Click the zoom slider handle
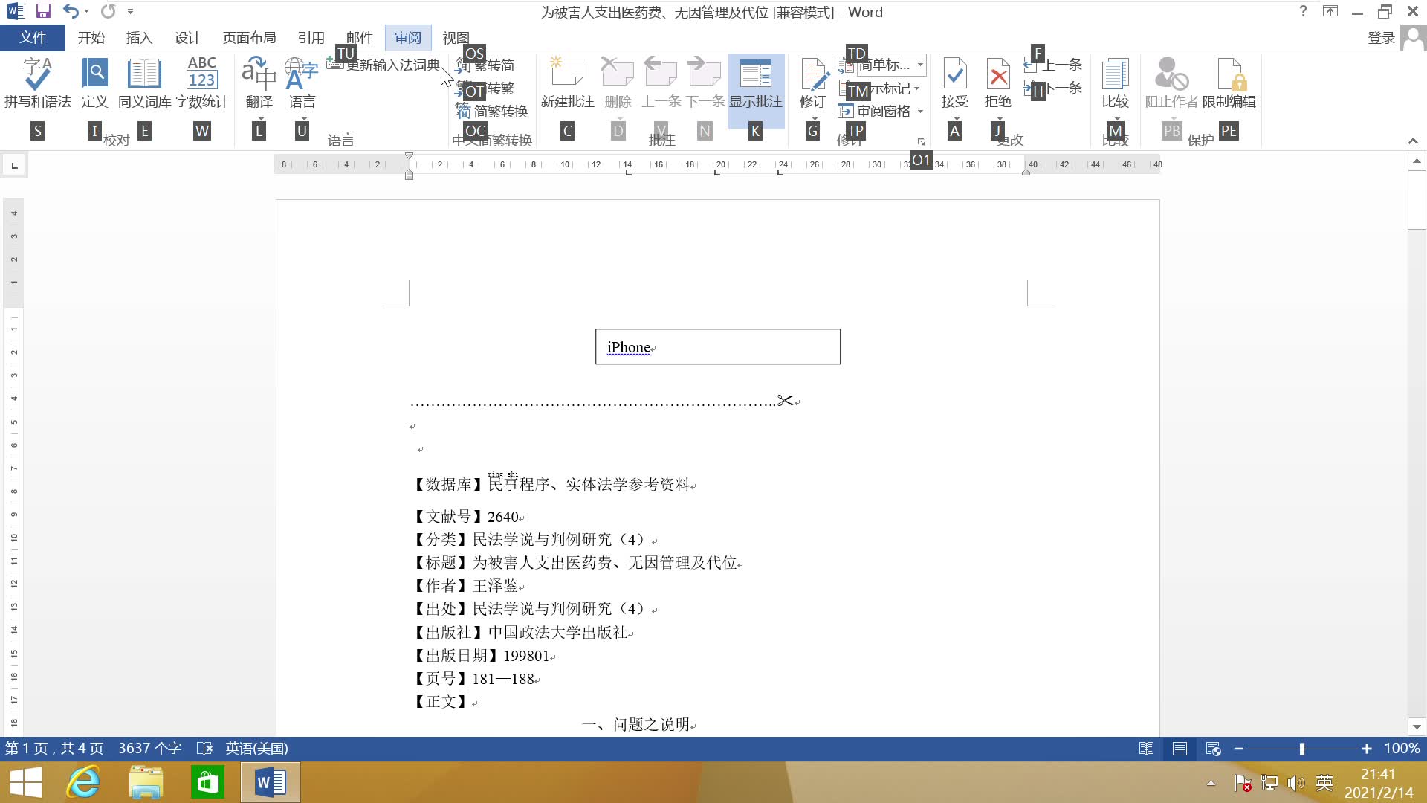 tap(1301, 749)
